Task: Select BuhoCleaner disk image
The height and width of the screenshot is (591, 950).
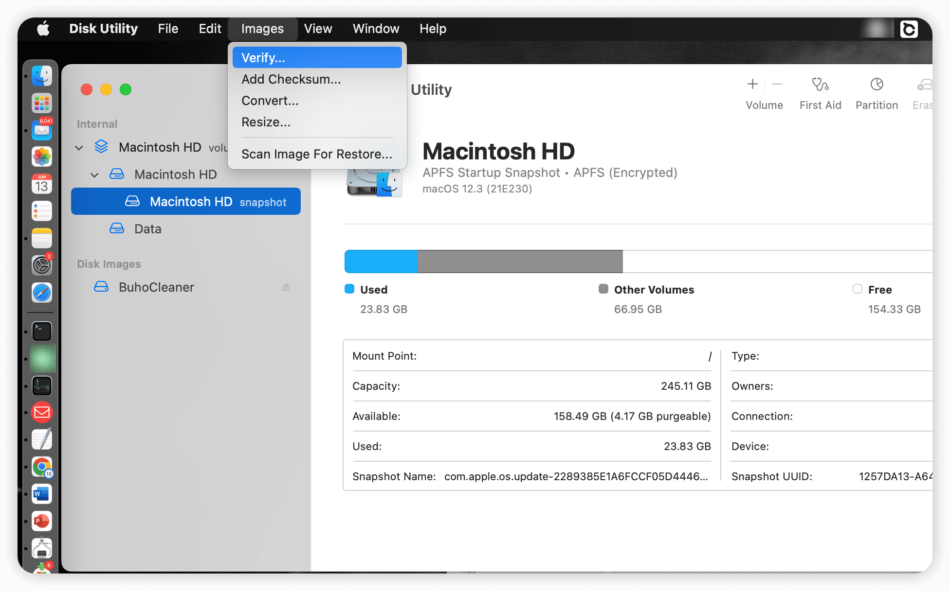Action: (x=186, y=287)
